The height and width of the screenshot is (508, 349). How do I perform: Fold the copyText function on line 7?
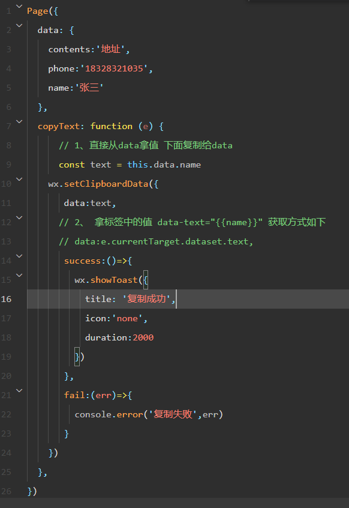click(19, 121)
